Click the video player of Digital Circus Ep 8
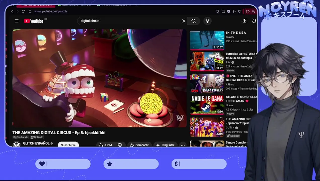Image resolution: width=320 pixels, height=181 pixels. [x=100, y=78]
